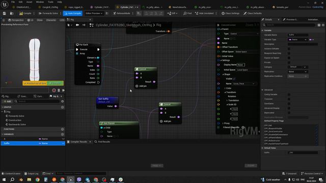Click Hide Unrelated in toolbar

tap(204, 13)
